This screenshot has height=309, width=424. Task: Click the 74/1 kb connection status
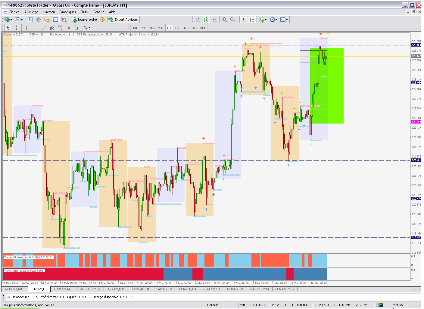coord(397,305)
